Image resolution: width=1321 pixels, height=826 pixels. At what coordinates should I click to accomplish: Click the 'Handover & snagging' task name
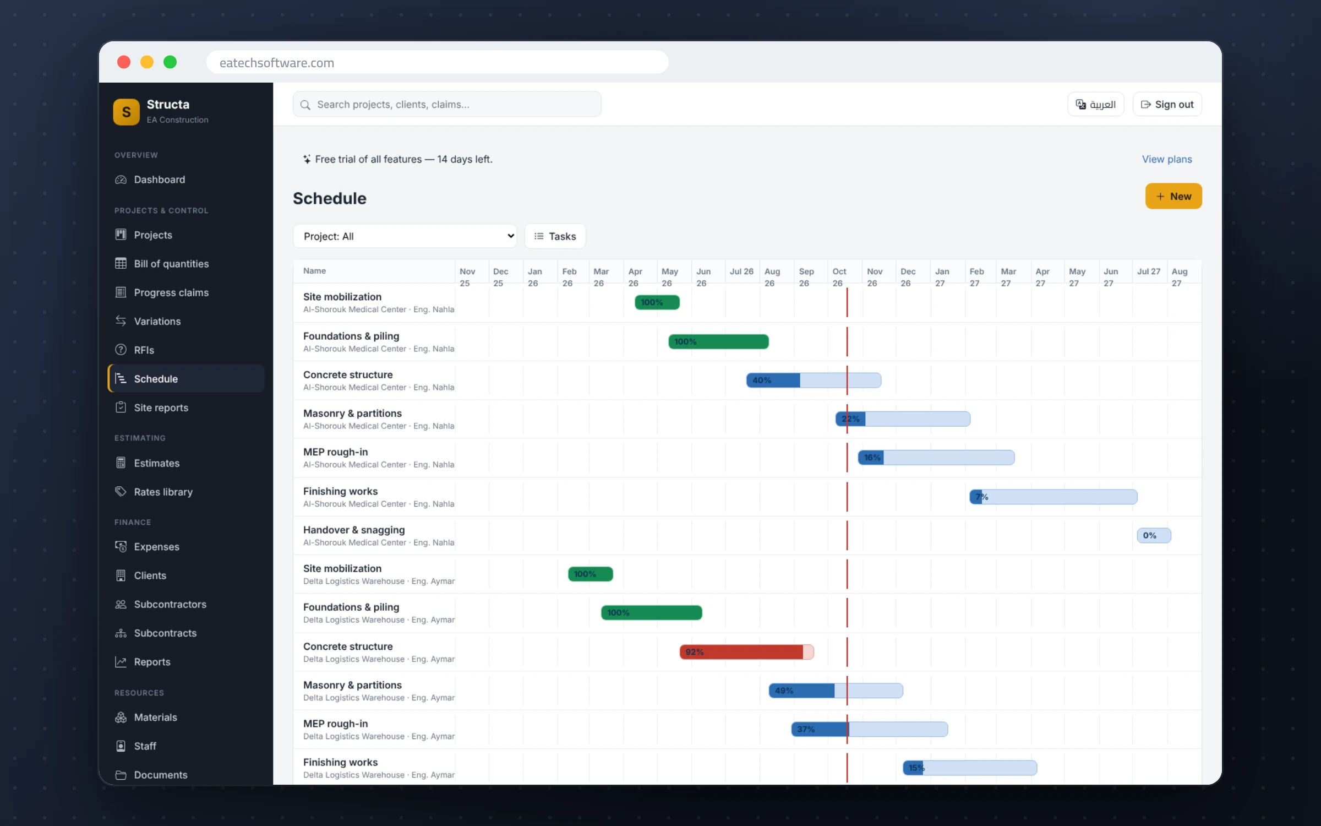354,530
